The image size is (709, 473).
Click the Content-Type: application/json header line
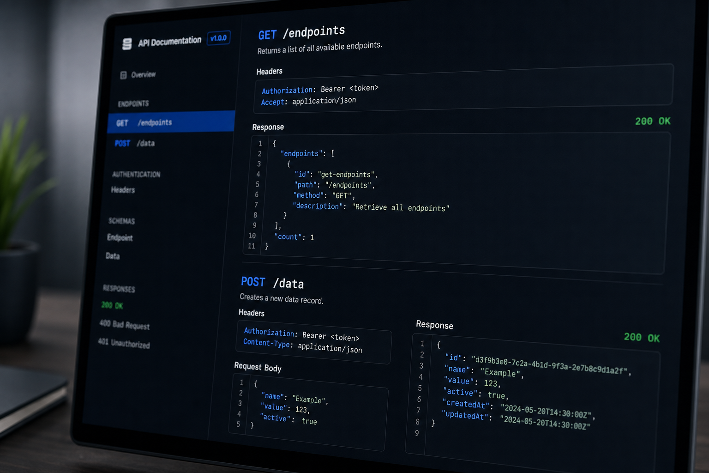pyautogui.click(x=303, y=346)
